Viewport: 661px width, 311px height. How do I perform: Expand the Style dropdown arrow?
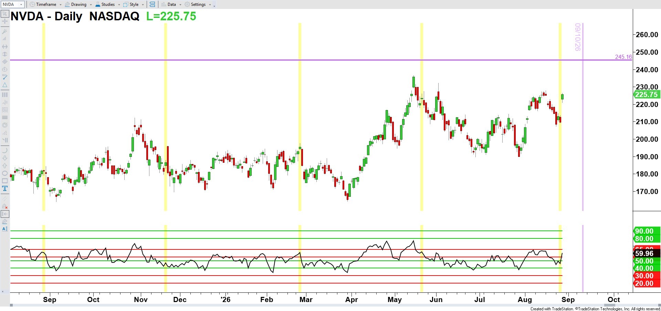(x=143, y=4)
